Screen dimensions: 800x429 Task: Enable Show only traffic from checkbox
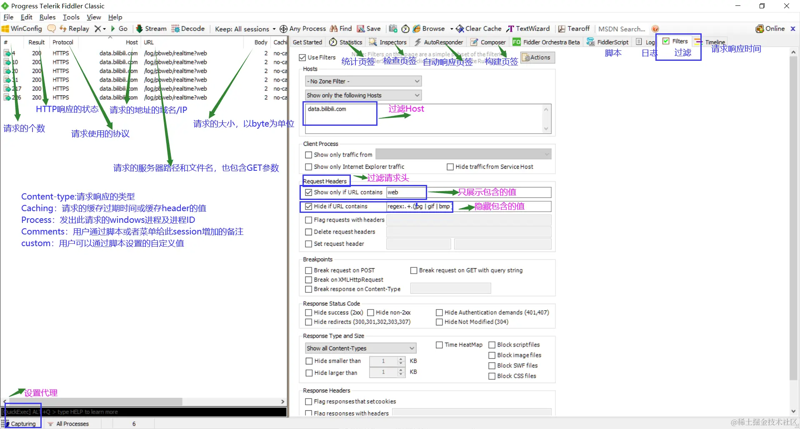309,155
